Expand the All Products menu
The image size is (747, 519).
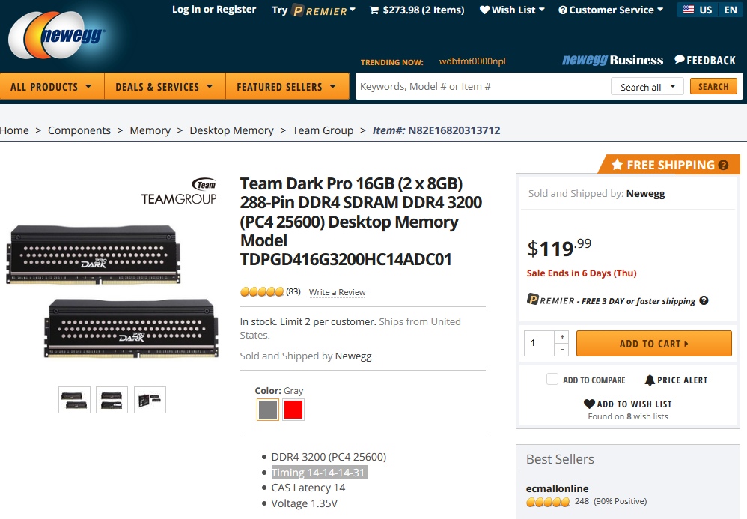coord(52,87)
